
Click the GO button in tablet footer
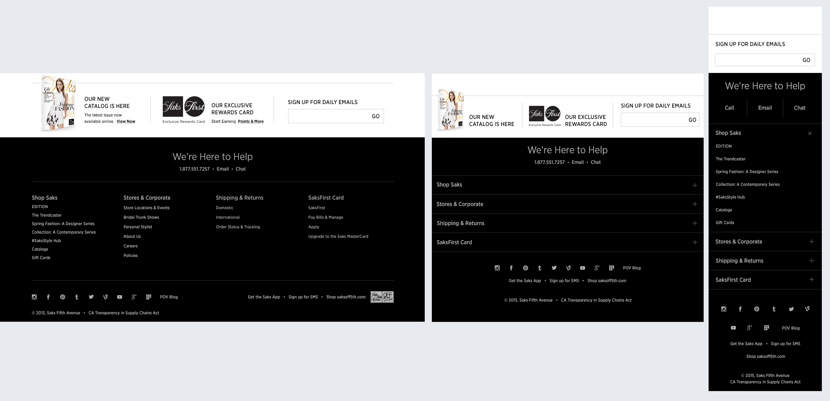point(692,120)
